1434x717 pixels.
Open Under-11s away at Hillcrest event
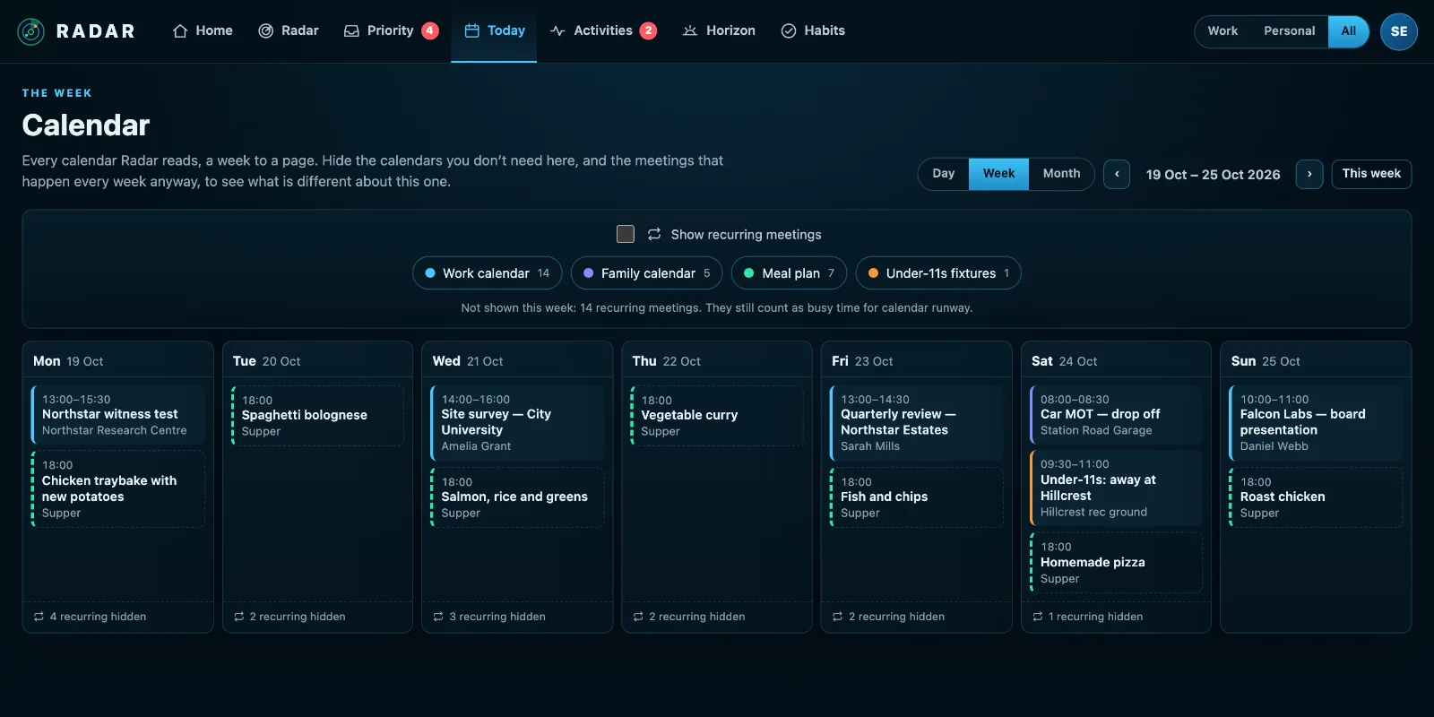(1117, 488)
